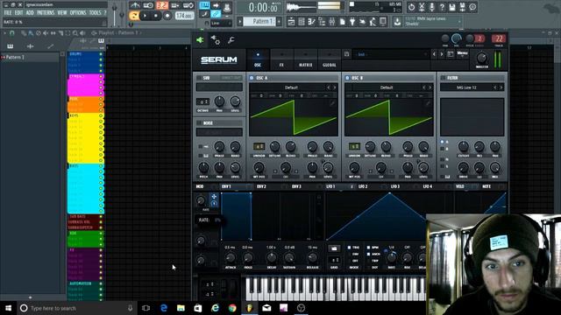Open the MG Low 12 filter type dropdown

click(x=466, y=87)
